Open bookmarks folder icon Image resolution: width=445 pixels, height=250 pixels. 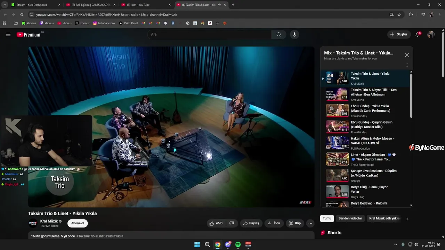point(16,23)
